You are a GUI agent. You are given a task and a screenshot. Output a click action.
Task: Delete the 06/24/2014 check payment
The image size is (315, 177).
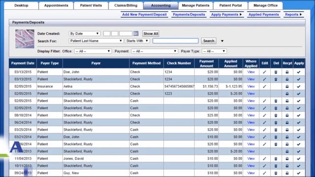point(276,122)
